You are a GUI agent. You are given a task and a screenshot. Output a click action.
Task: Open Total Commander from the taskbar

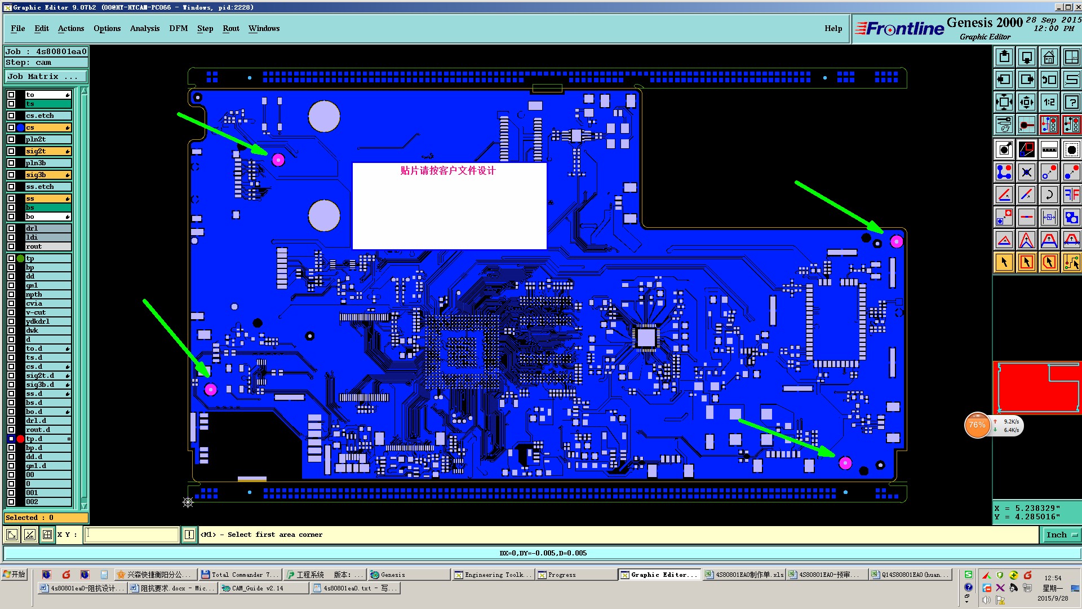[240, 575]
